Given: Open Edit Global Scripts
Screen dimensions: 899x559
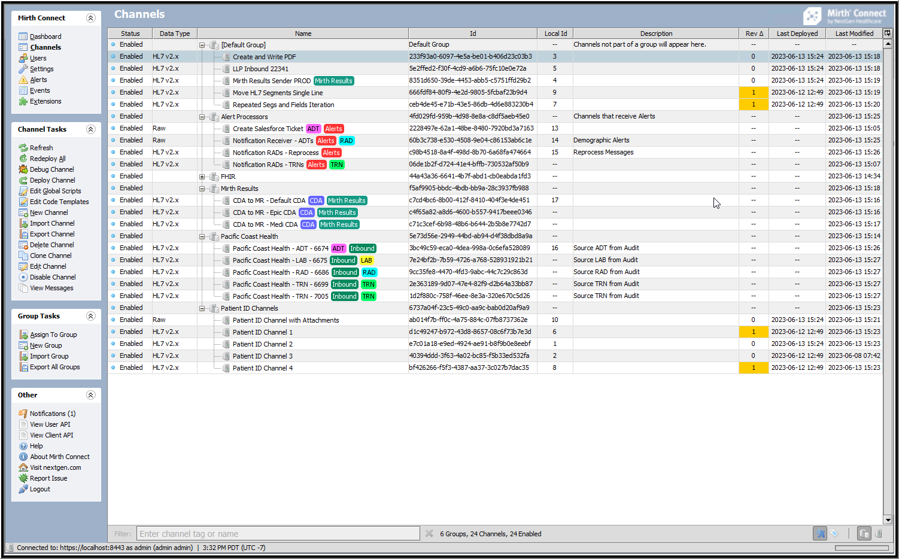Looking at the screenshot, I should pos(55,191).
